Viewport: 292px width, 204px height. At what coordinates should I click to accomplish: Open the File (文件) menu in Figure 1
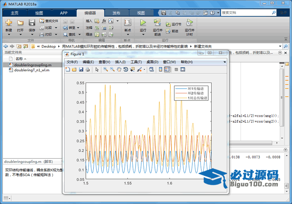click(72, 62)
